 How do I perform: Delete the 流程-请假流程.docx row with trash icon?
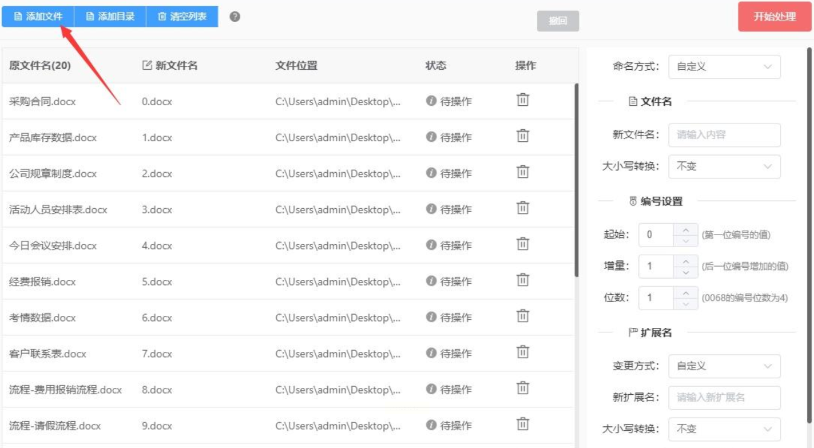523,424
